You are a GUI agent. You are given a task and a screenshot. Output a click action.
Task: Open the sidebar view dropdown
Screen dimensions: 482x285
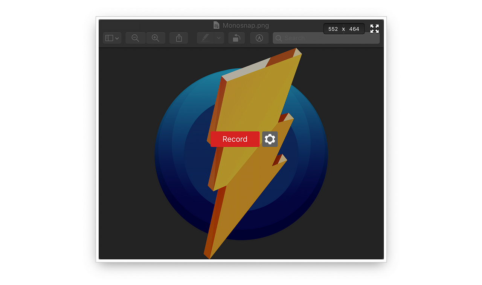pos(112,38)
